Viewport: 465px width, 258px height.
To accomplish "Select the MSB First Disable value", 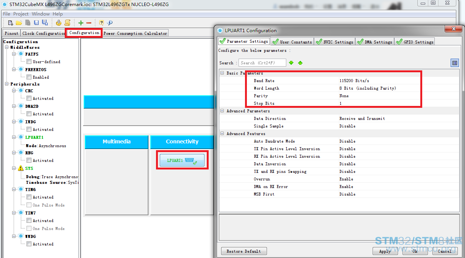I will point(347,194).
